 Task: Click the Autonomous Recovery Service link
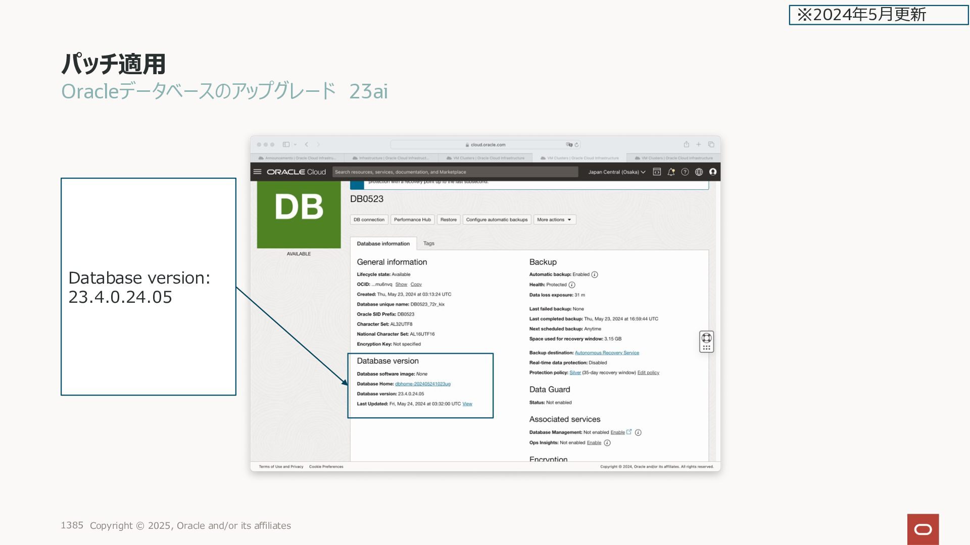(607, 353)
